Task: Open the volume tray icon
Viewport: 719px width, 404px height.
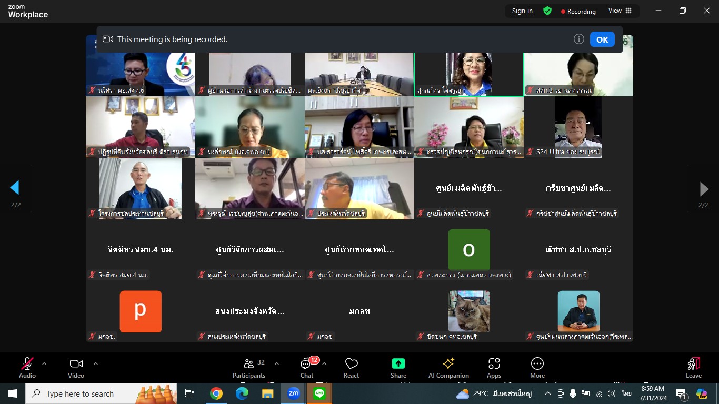Action: 611,393
